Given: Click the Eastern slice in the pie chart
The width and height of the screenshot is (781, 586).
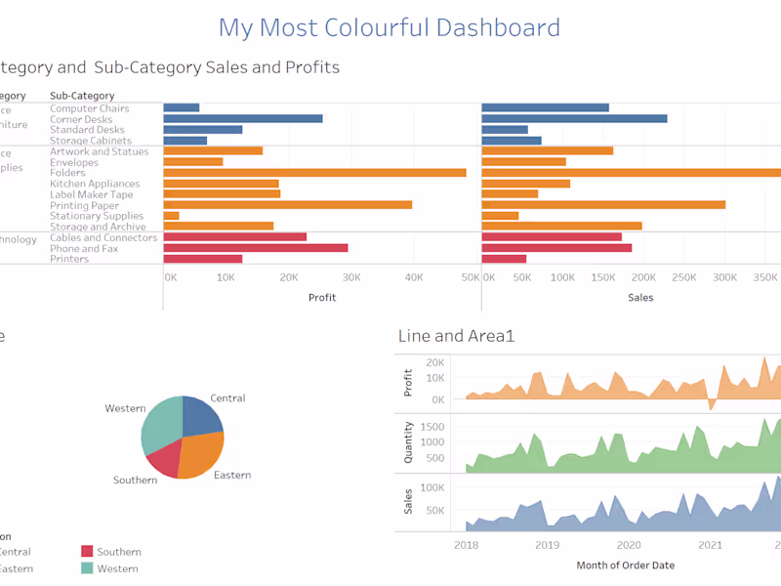Looking at the screenshot, I should 195,454.
